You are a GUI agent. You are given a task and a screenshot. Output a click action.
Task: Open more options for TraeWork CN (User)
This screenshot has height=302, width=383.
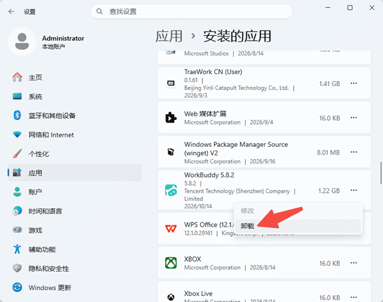click(354, 83)
